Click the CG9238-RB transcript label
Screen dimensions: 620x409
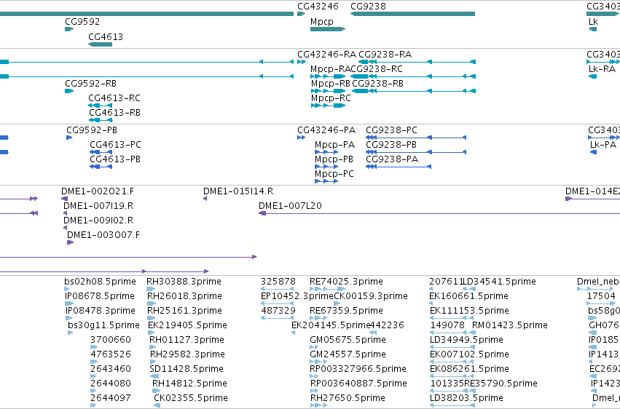click(377, 84)
